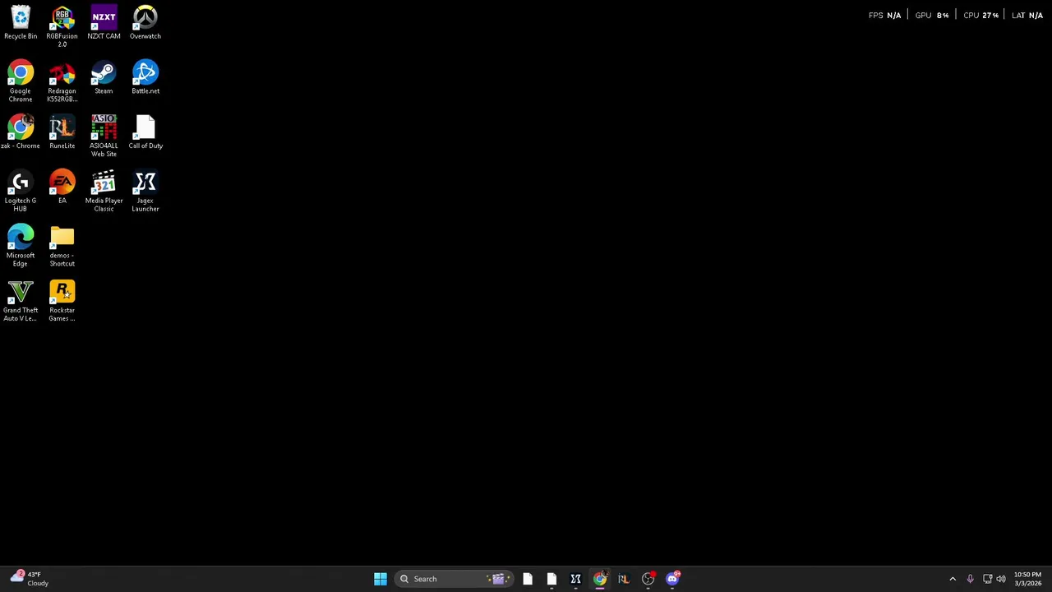
Task: Click the LAT N/A overlay readout
Action: (x=1027, y=15)
